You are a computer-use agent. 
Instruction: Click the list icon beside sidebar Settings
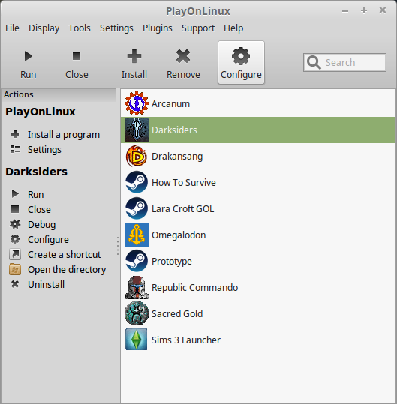click(x=15, y=149)
